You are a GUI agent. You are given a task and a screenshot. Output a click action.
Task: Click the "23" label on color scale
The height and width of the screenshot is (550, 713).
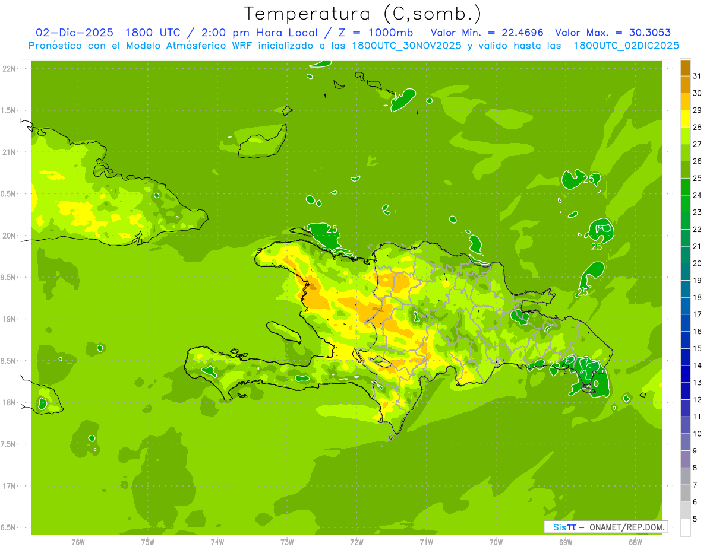pos(697,212)
